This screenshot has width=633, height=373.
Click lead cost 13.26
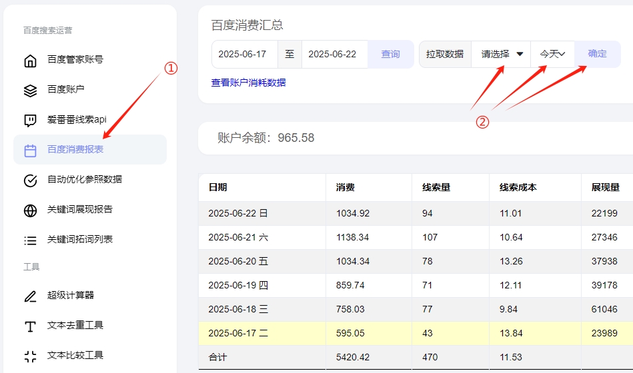tap(511, 261)
